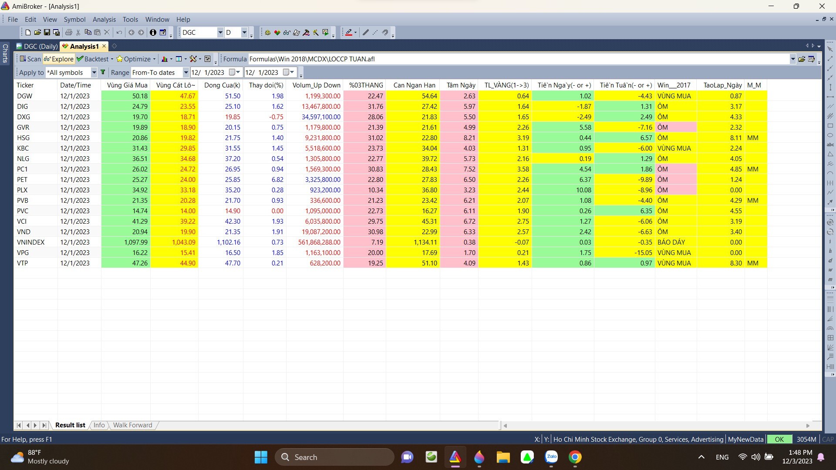Select the Horizontal line drawing tool
This screenshot has width=836, height=470.
coord(830,97)
